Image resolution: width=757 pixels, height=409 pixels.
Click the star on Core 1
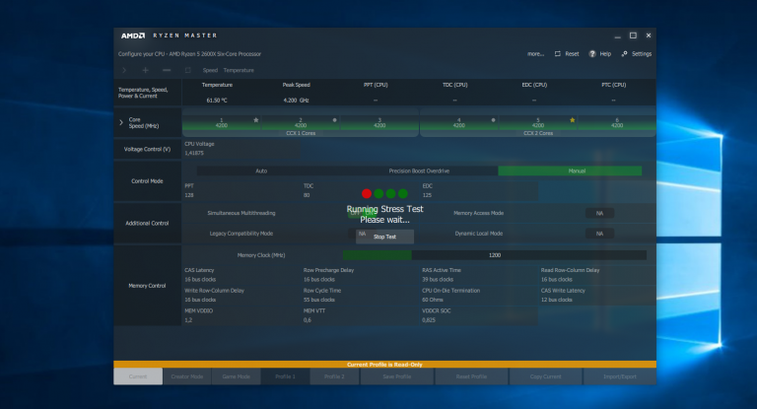(x=256, y=119)
